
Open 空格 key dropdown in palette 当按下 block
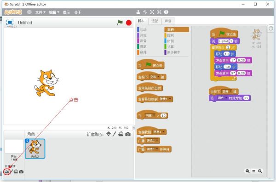tap(155, 77)
